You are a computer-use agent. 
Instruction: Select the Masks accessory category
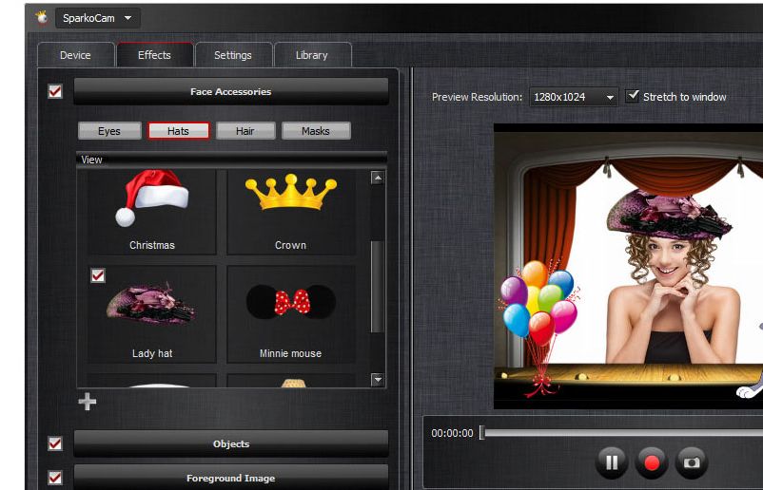[316, 131]
